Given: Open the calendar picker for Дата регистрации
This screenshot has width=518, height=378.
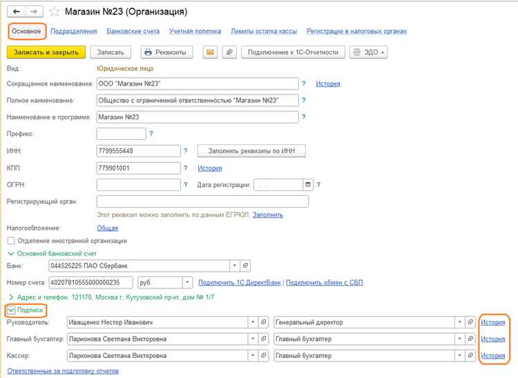Looking at the screenshot, I should [308, 184].
